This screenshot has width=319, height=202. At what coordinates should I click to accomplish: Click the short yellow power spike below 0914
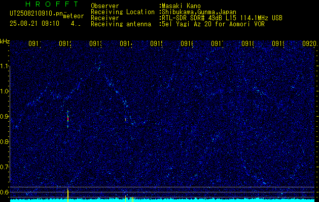coord(126,198)
